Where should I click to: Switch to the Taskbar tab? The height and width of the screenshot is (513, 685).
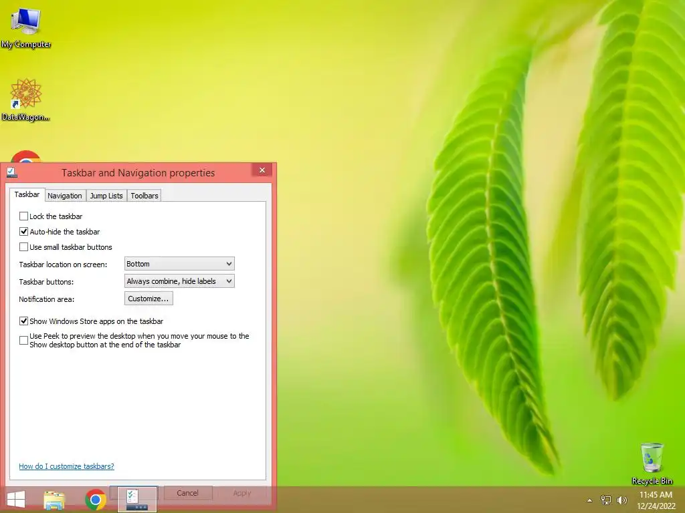(x=27, y=194)
